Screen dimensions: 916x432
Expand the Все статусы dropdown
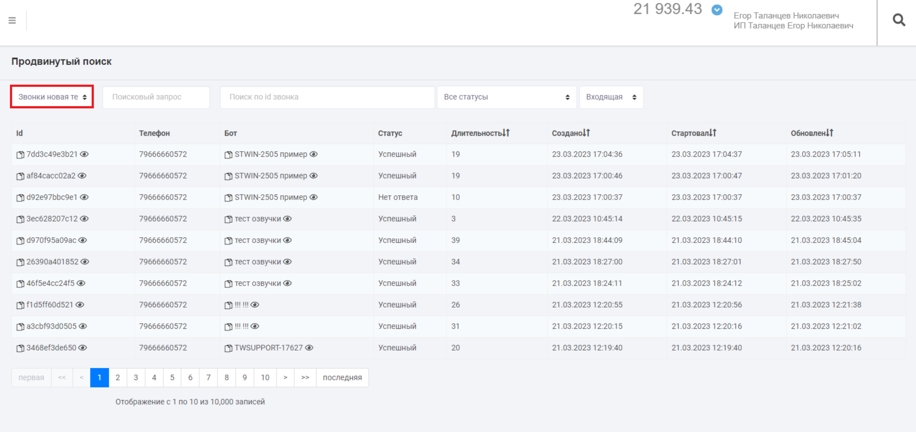[506, 97]
